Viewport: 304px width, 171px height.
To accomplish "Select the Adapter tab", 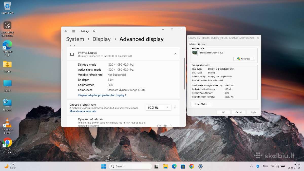I will tap(193, 44).
